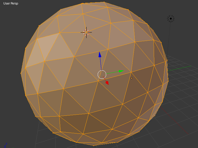Click the green Y-axis manipulator arrow

pos(121,71)
